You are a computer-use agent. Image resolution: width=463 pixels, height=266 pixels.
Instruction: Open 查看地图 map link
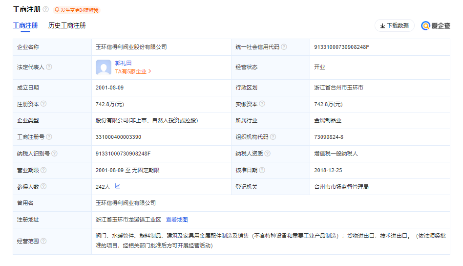click(177, 220)
